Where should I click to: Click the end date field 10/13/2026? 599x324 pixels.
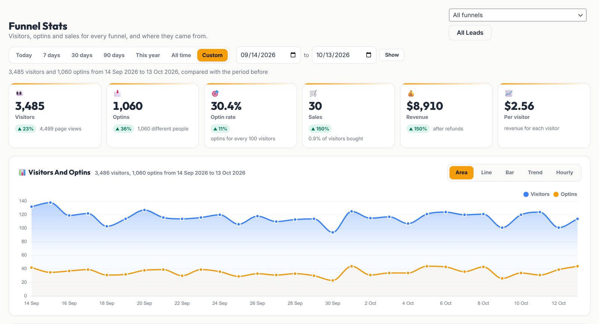344,55
